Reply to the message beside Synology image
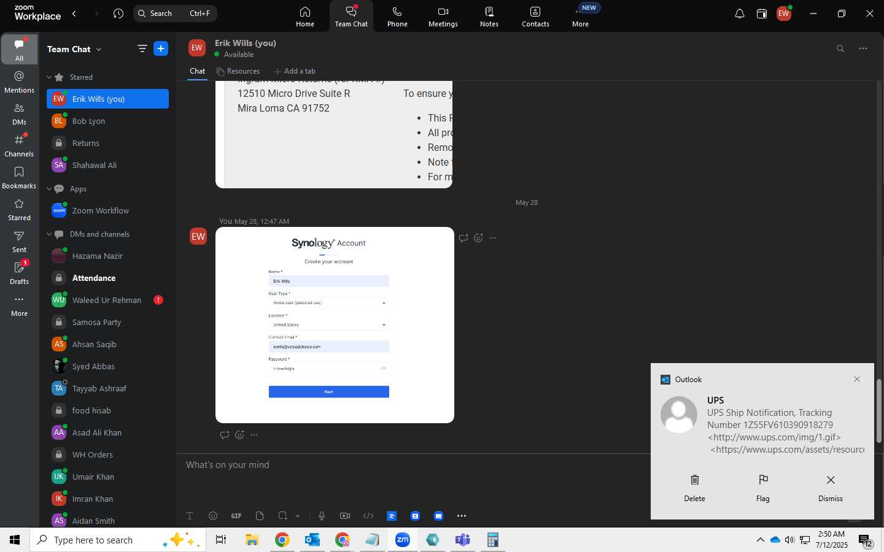The height and width of the screenshot is (552, 884). (x=463, y=238)
